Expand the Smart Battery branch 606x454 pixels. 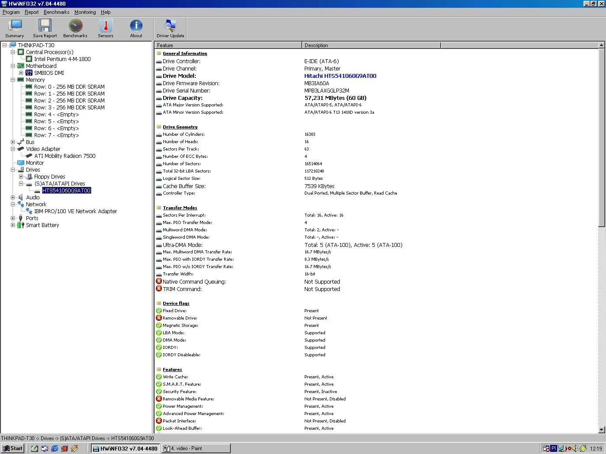coord(13,225)
